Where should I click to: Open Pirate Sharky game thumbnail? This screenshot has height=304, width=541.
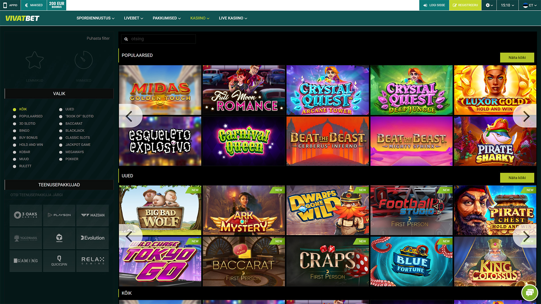click(x=495, y=141)
